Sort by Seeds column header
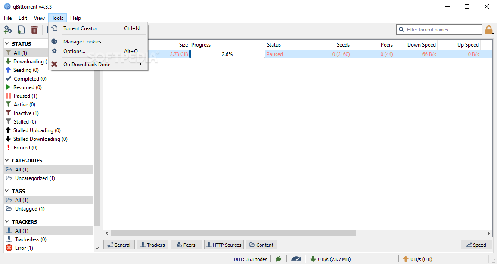This screenshot has height=264, width=497. click(329, 45)
